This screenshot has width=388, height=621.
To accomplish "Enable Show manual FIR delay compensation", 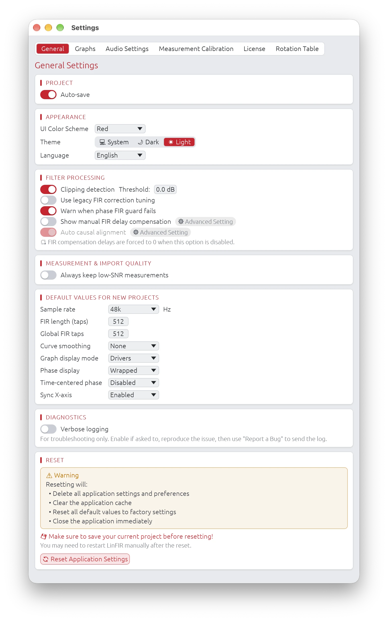I will [48, 222].
